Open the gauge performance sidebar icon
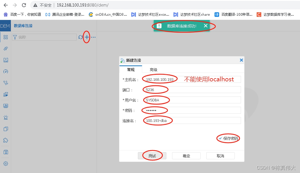This screenshot has width=300, height=173. (x=6, y=71)
